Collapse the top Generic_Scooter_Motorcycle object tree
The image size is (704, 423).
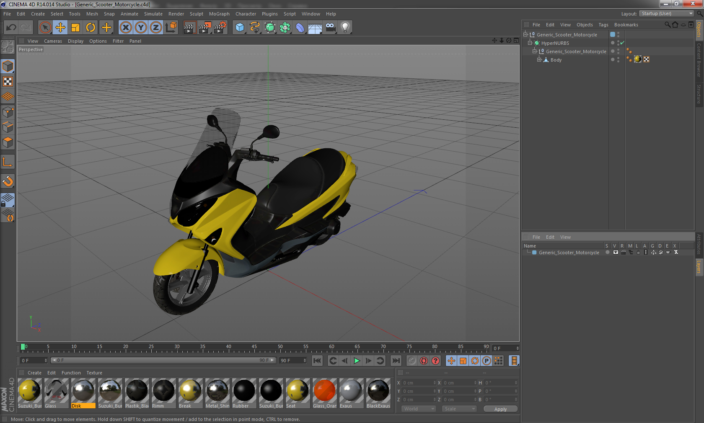[525, 34]
